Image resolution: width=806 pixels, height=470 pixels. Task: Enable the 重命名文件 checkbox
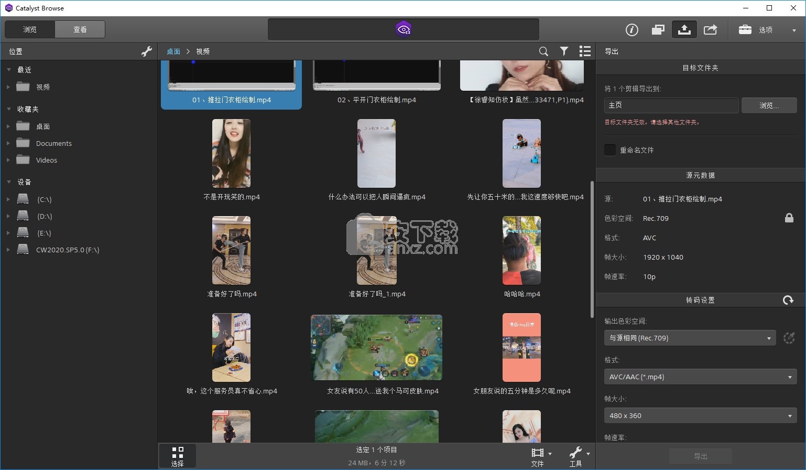[610, 150]
